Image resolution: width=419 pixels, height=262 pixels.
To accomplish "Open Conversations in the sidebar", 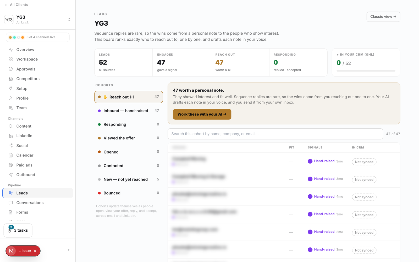I will click(x=38, y=203).
